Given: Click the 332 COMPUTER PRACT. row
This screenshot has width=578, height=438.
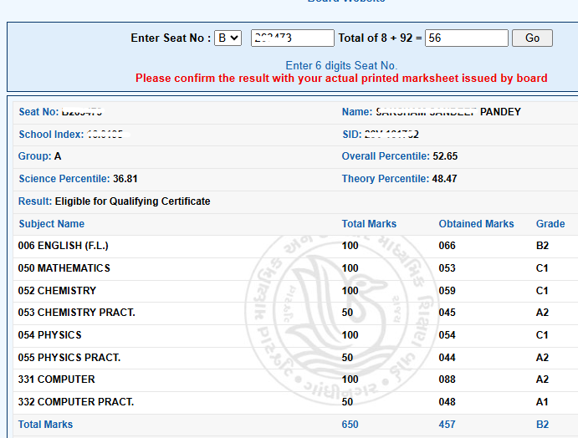Looking at the screenshot, I should click(x=295, y=402).
